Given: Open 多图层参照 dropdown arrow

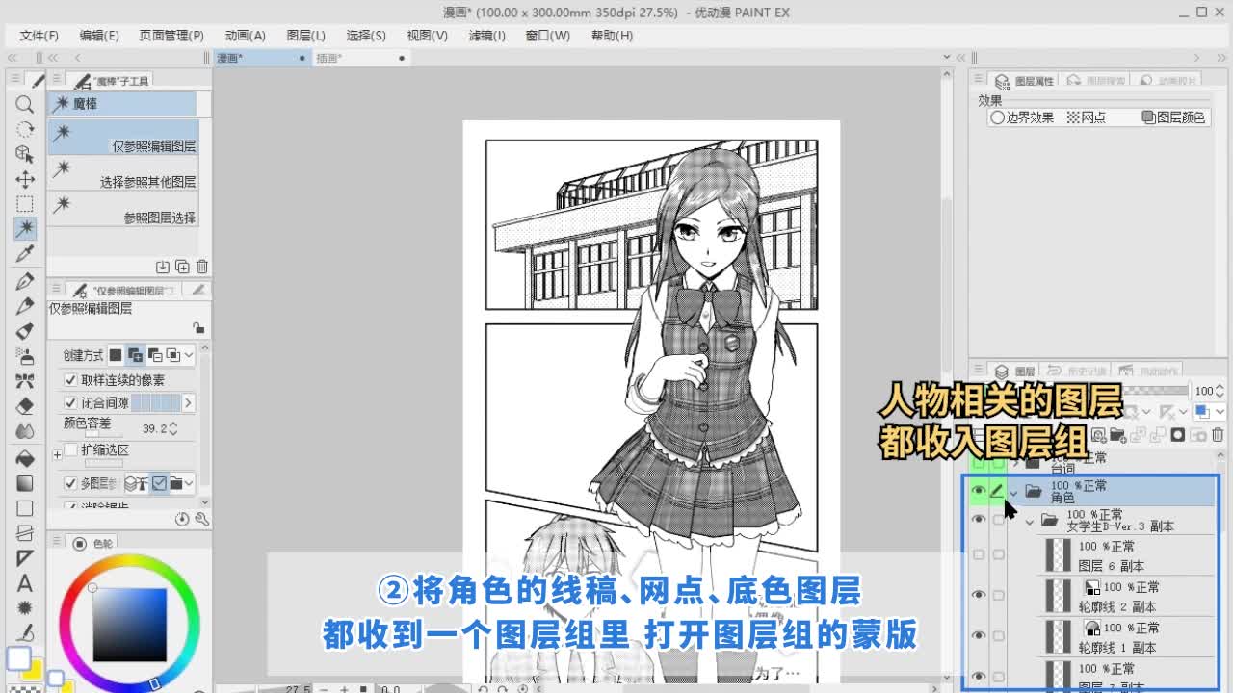Looking at the screenshot, I should [189, 483].
